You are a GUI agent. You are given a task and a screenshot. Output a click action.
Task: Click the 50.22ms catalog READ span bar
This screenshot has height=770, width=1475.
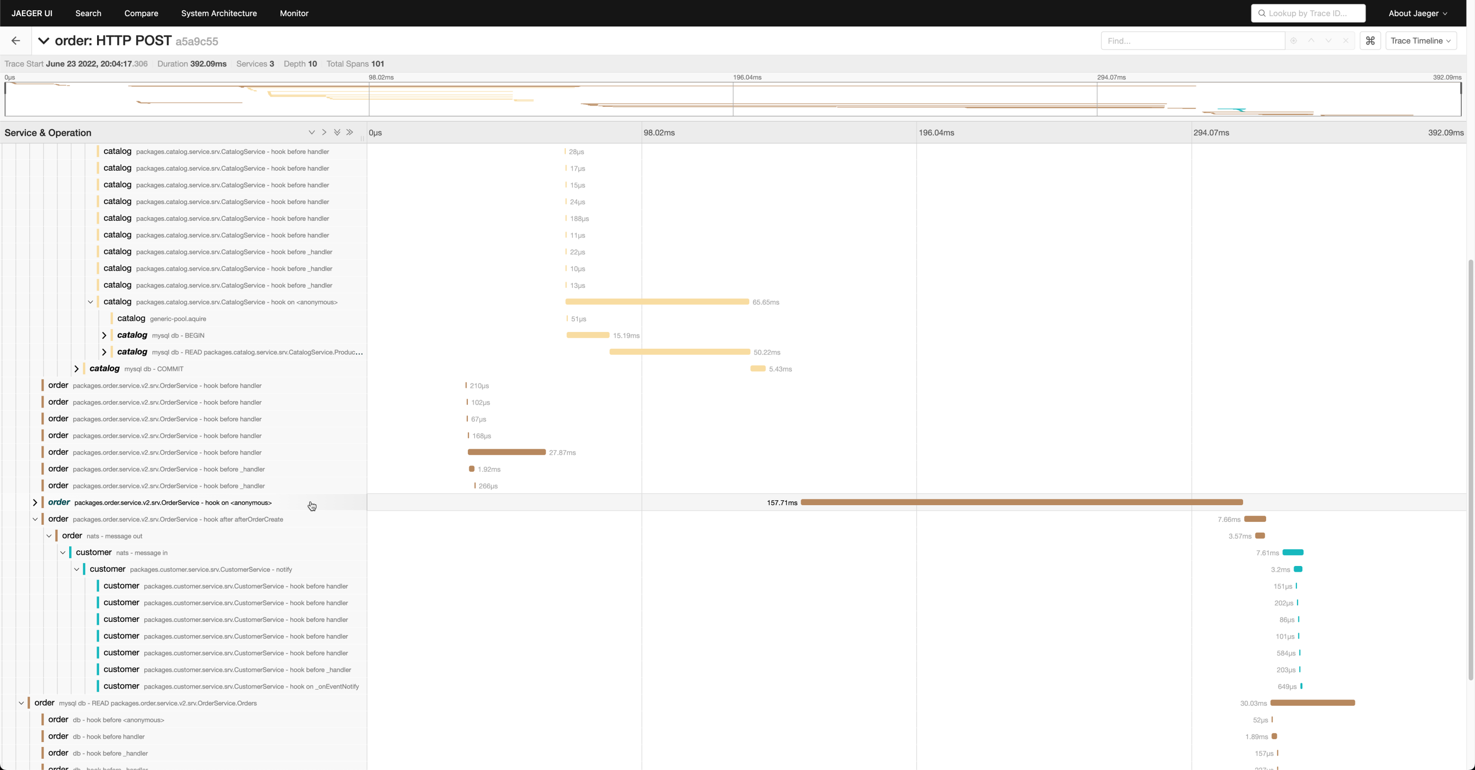pyautogui.click(x=680, y=352)
